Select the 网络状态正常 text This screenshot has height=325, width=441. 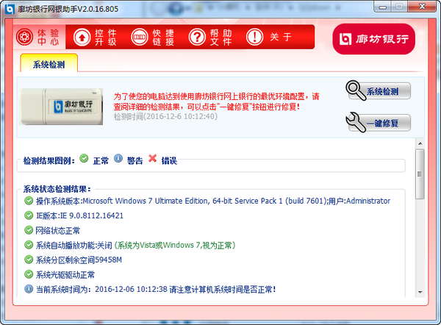tap(57, 230)
